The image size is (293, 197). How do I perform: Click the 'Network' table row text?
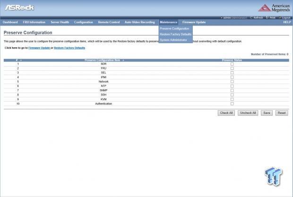coord(103,82)
